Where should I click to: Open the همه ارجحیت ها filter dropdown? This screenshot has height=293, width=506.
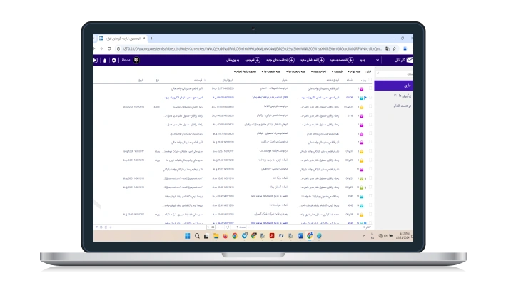(295, 71)
